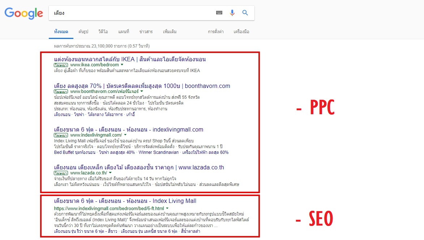Screen dimensions: 424x240
Task: Expand the arrow next to www.indexlivingmall.com/ ad URL
Action: 125,135
